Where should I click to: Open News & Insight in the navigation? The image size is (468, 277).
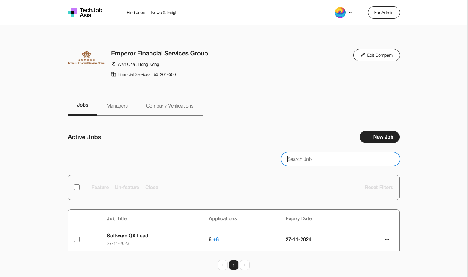(x=165, y=13)
